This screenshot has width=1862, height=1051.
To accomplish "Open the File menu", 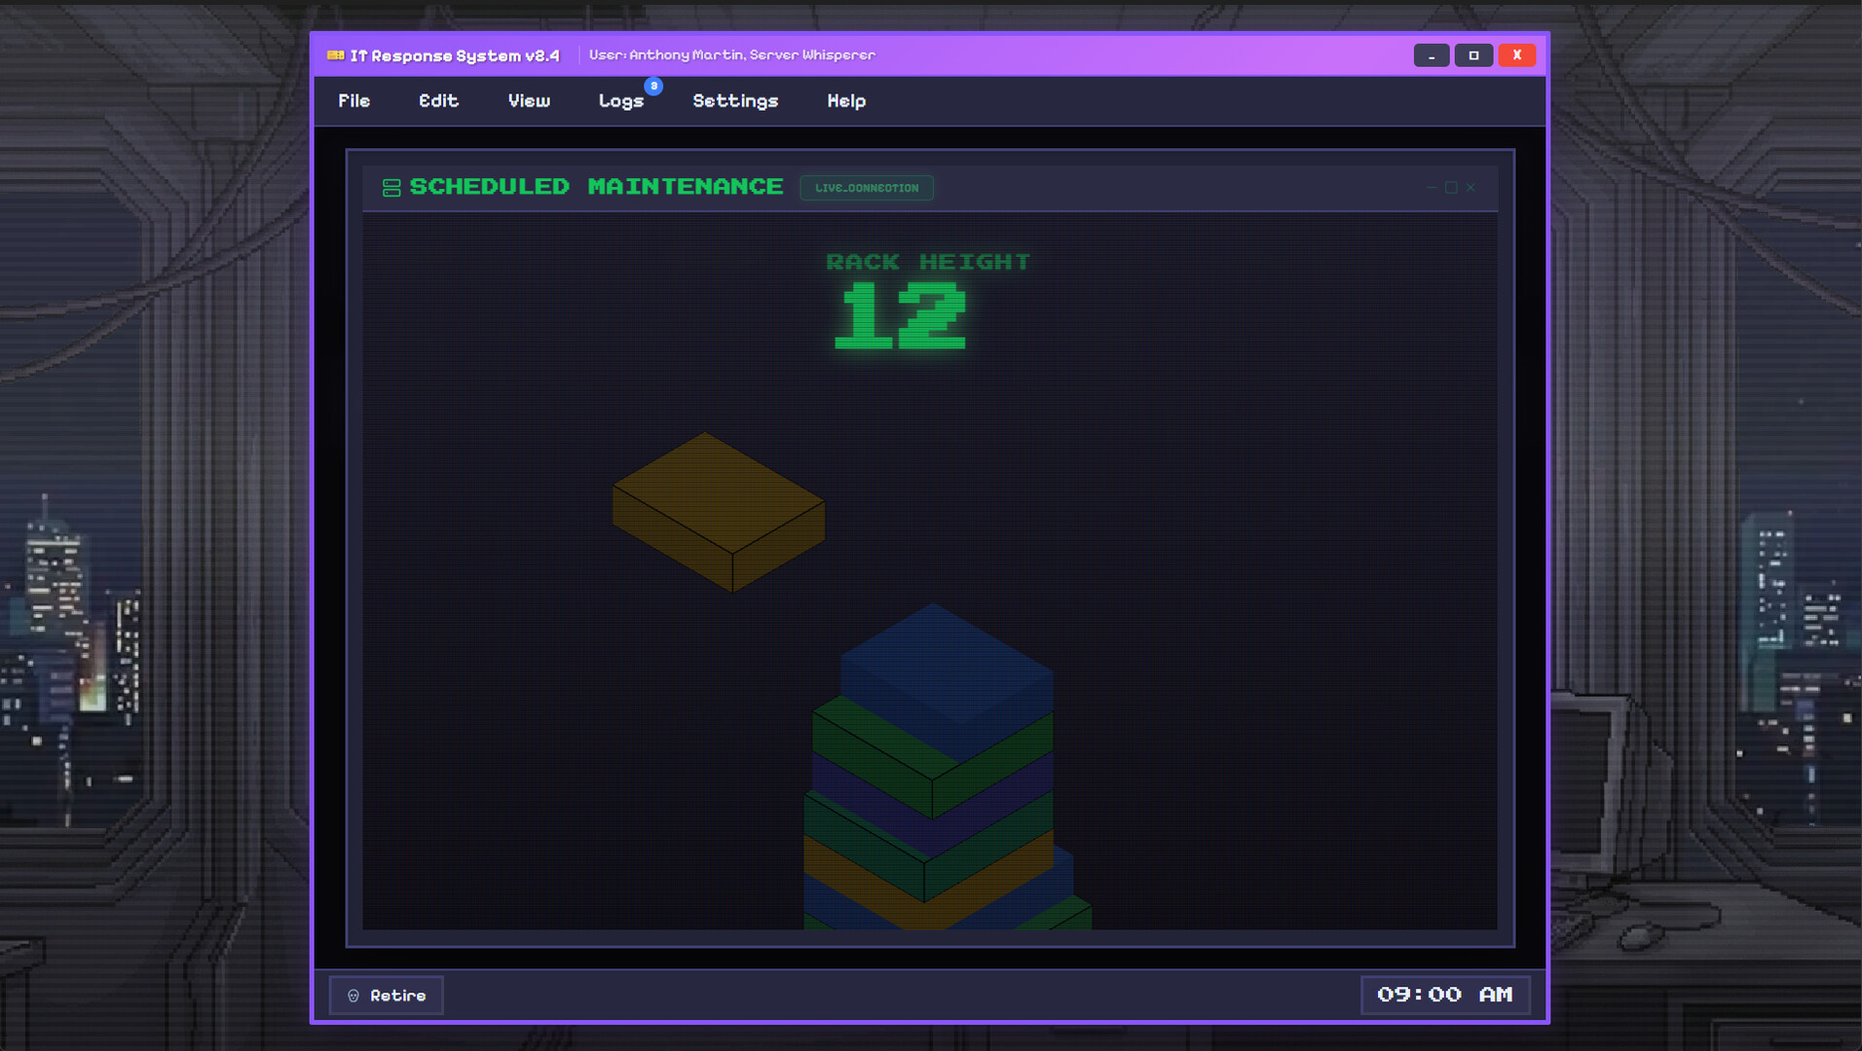I will 354,101.
